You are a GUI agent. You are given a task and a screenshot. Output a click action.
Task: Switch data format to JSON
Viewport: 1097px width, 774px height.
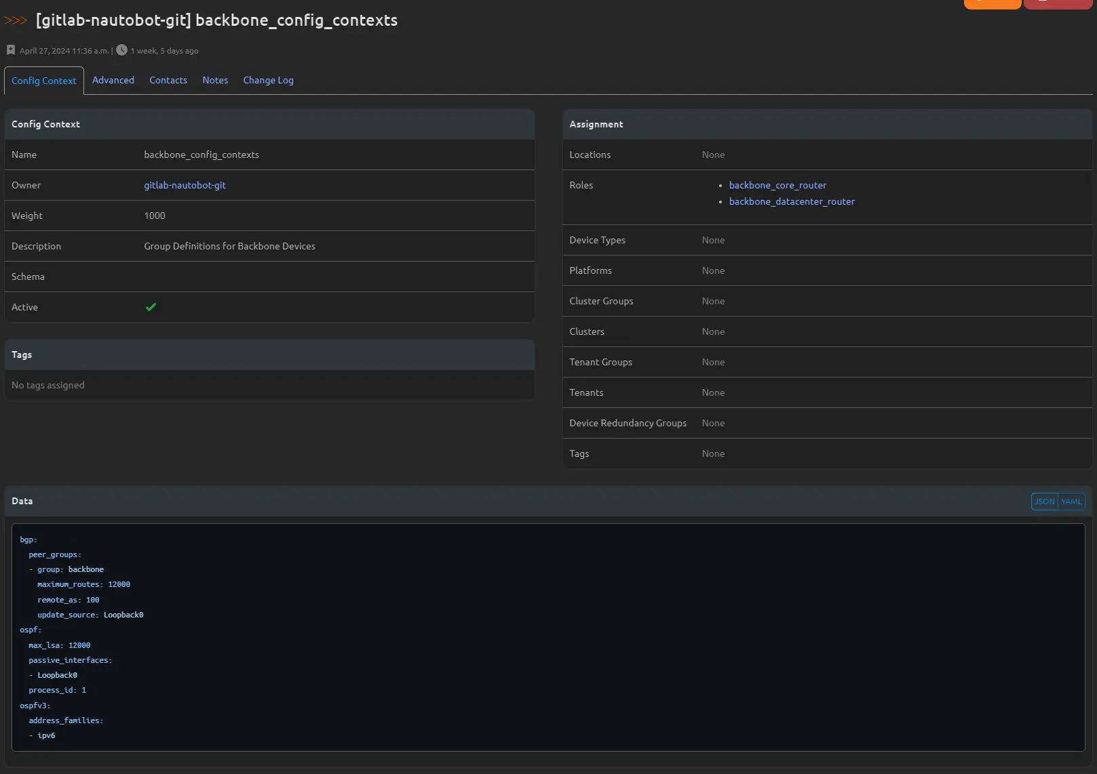[x=1044, y=502]
